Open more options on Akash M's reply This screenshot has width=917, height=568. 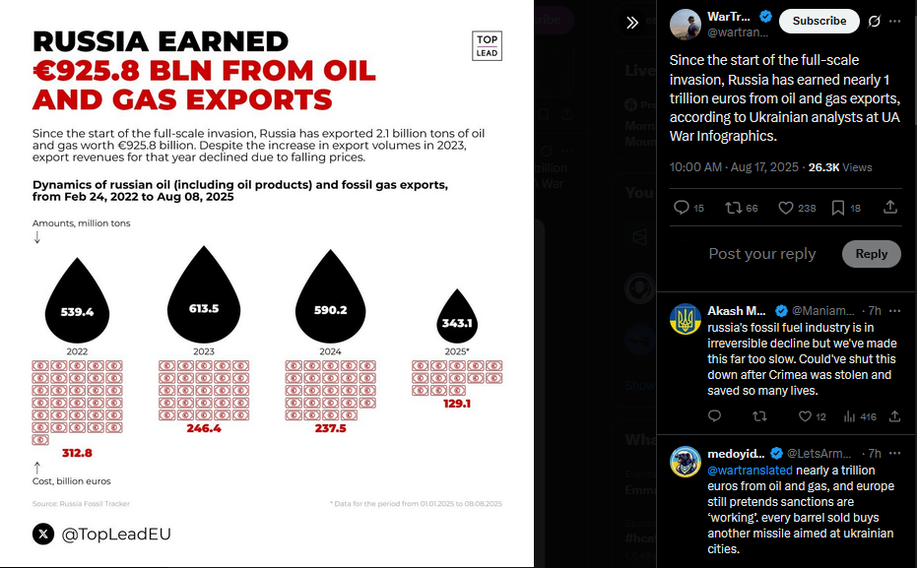coord(894,311)
